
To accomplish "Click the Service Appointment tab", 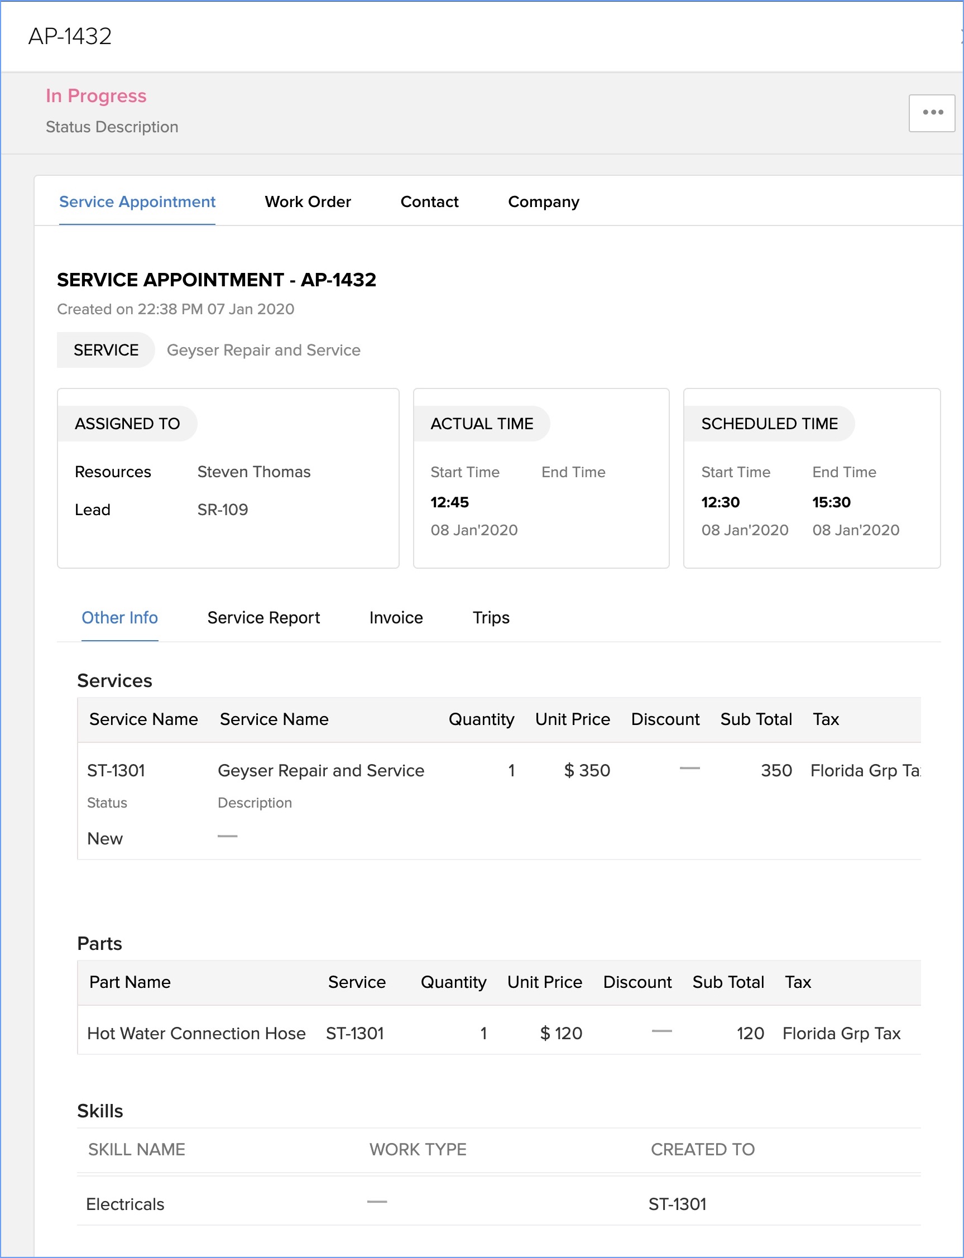I will 137,202.
